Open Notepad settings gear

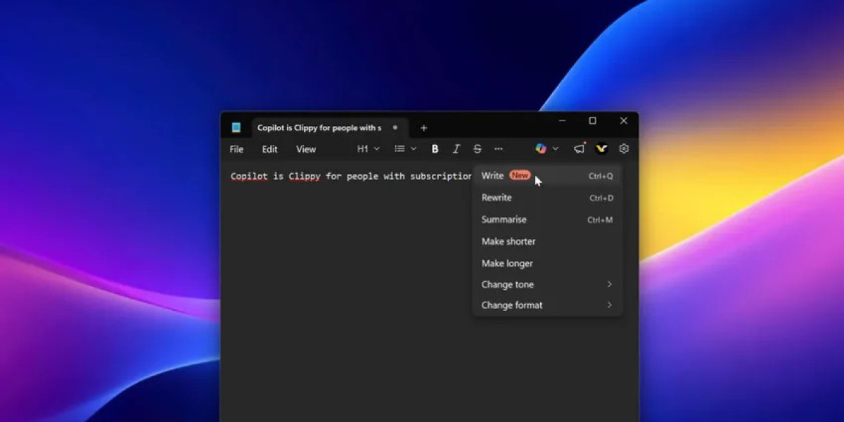coord(623,148)
